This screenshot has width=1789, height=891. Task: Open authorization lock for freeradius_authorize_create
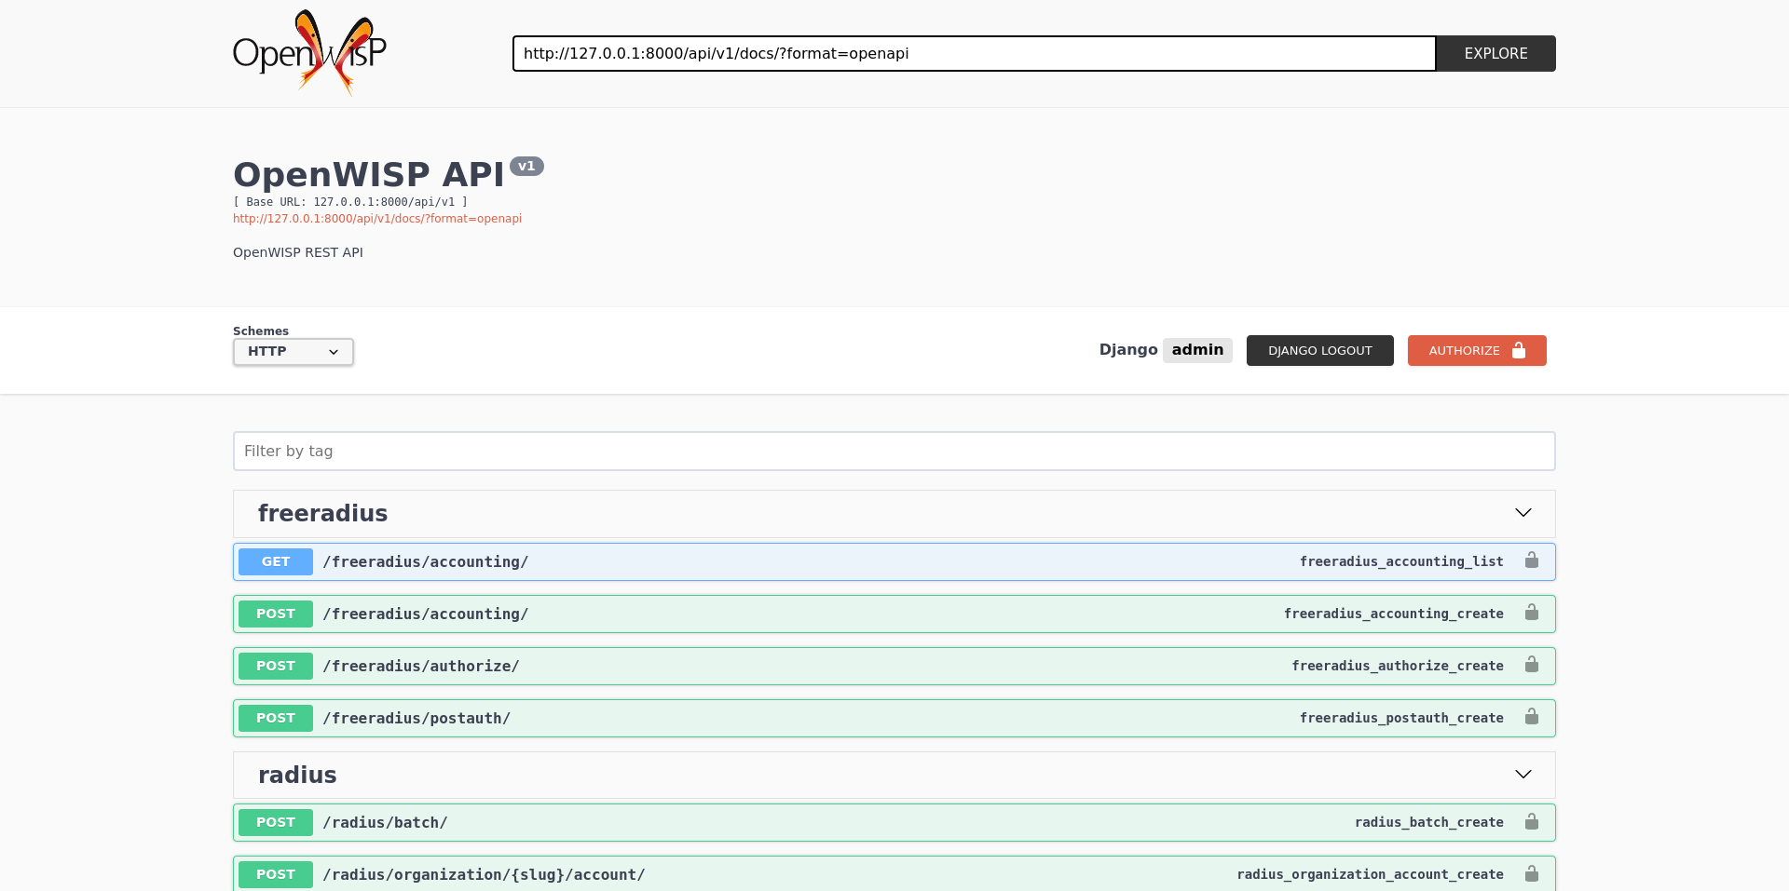tap(1532, 666)
